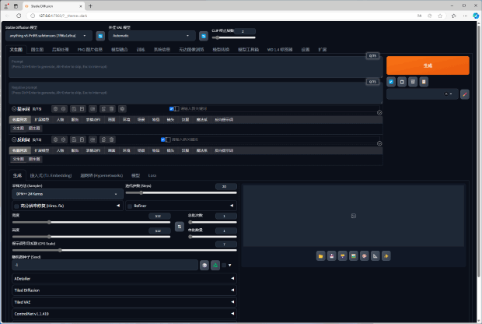
Task: Click the trash icon in the 反向词 toolbar
Action: [112, 140]
